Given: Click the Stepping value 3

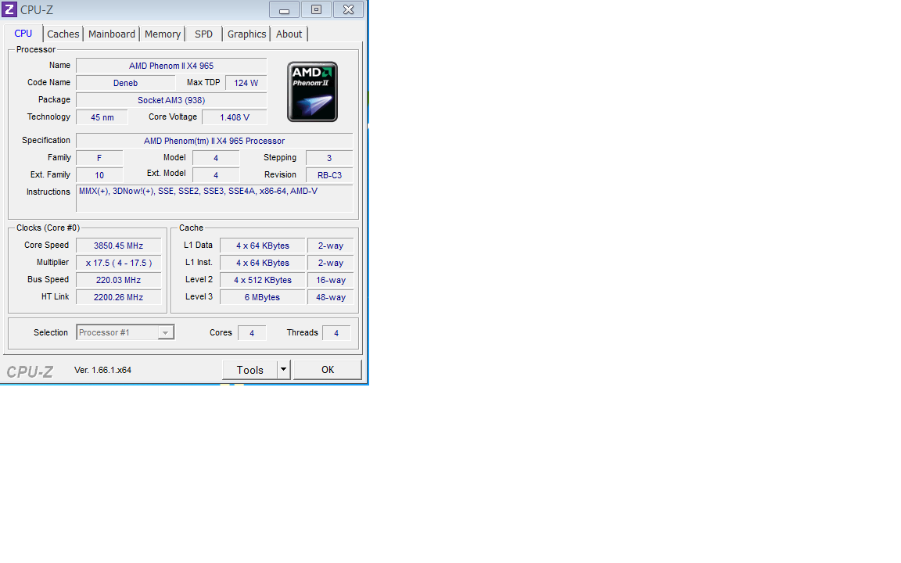Looking at the screenshot, I should (x=329, y=158).
